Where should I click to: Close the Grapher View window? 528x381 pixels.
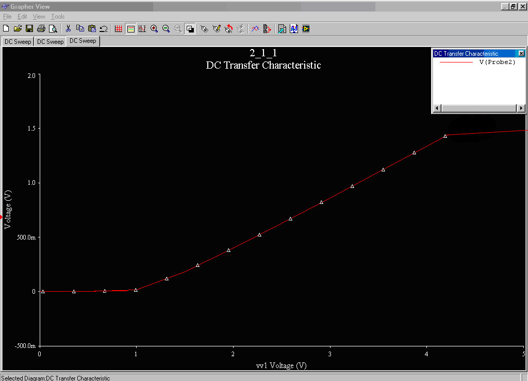click(523, 6)
